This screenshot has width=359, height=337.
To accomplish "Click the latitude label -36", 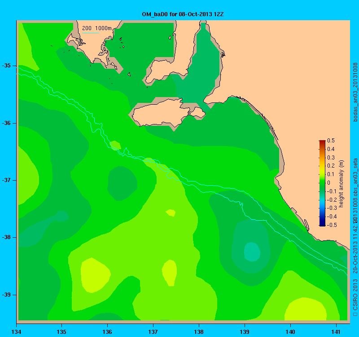I will (6, 123).
